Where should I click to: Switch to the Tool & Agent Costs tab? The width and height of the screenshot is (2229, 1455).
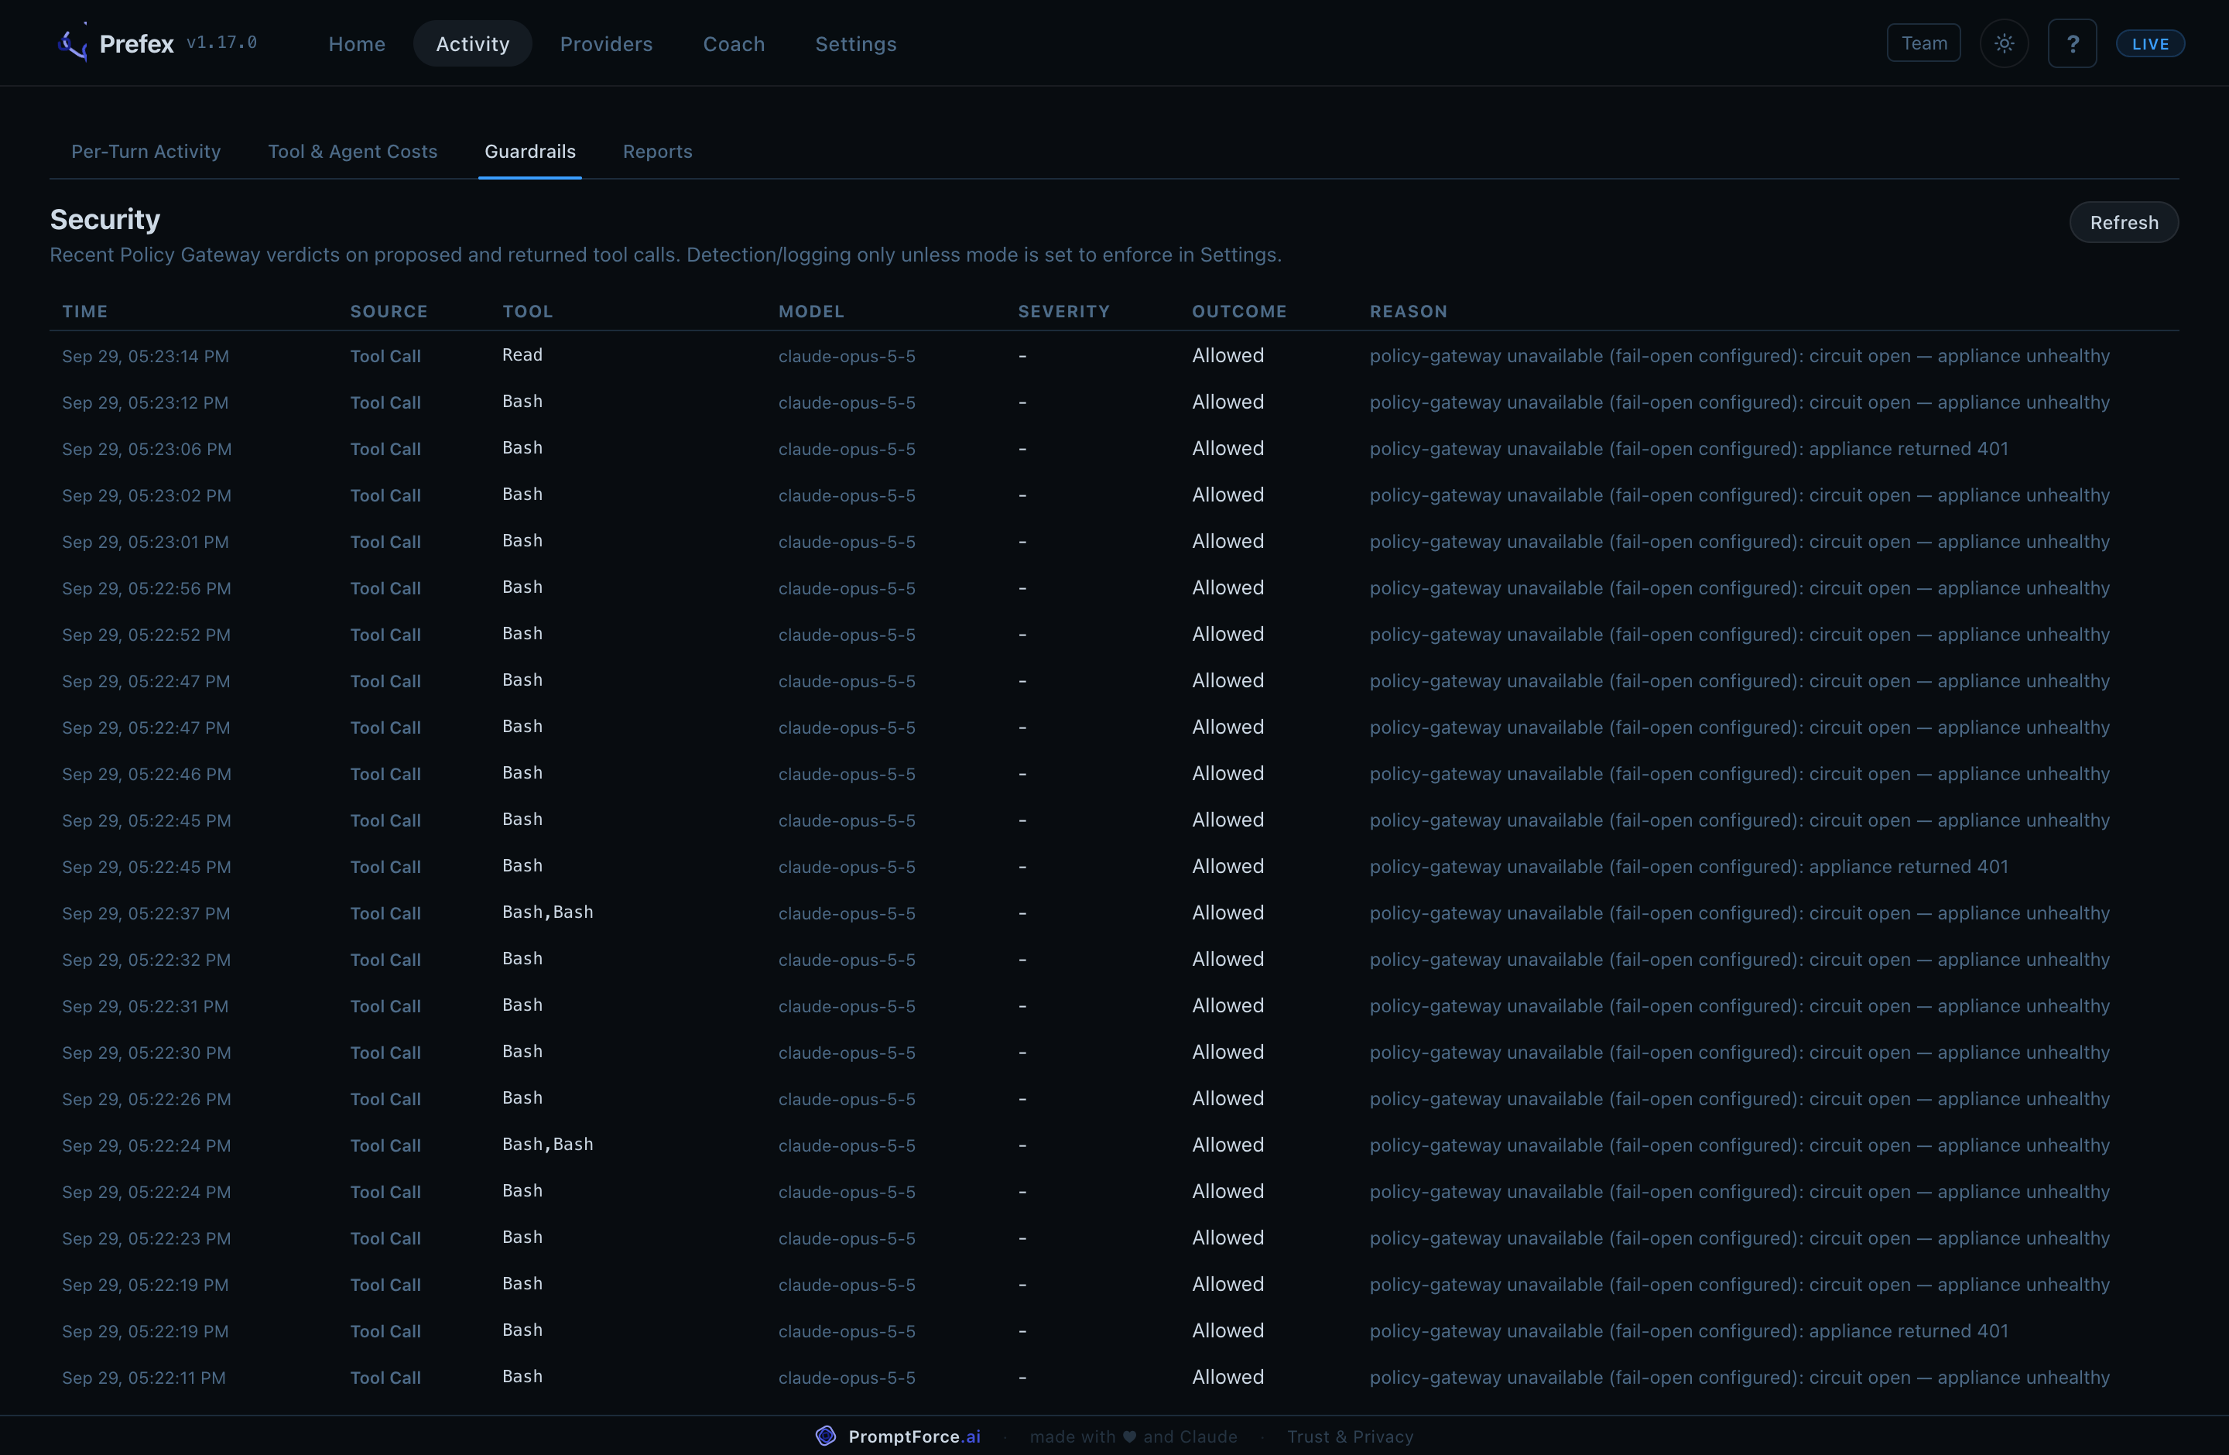coord(352,151)
